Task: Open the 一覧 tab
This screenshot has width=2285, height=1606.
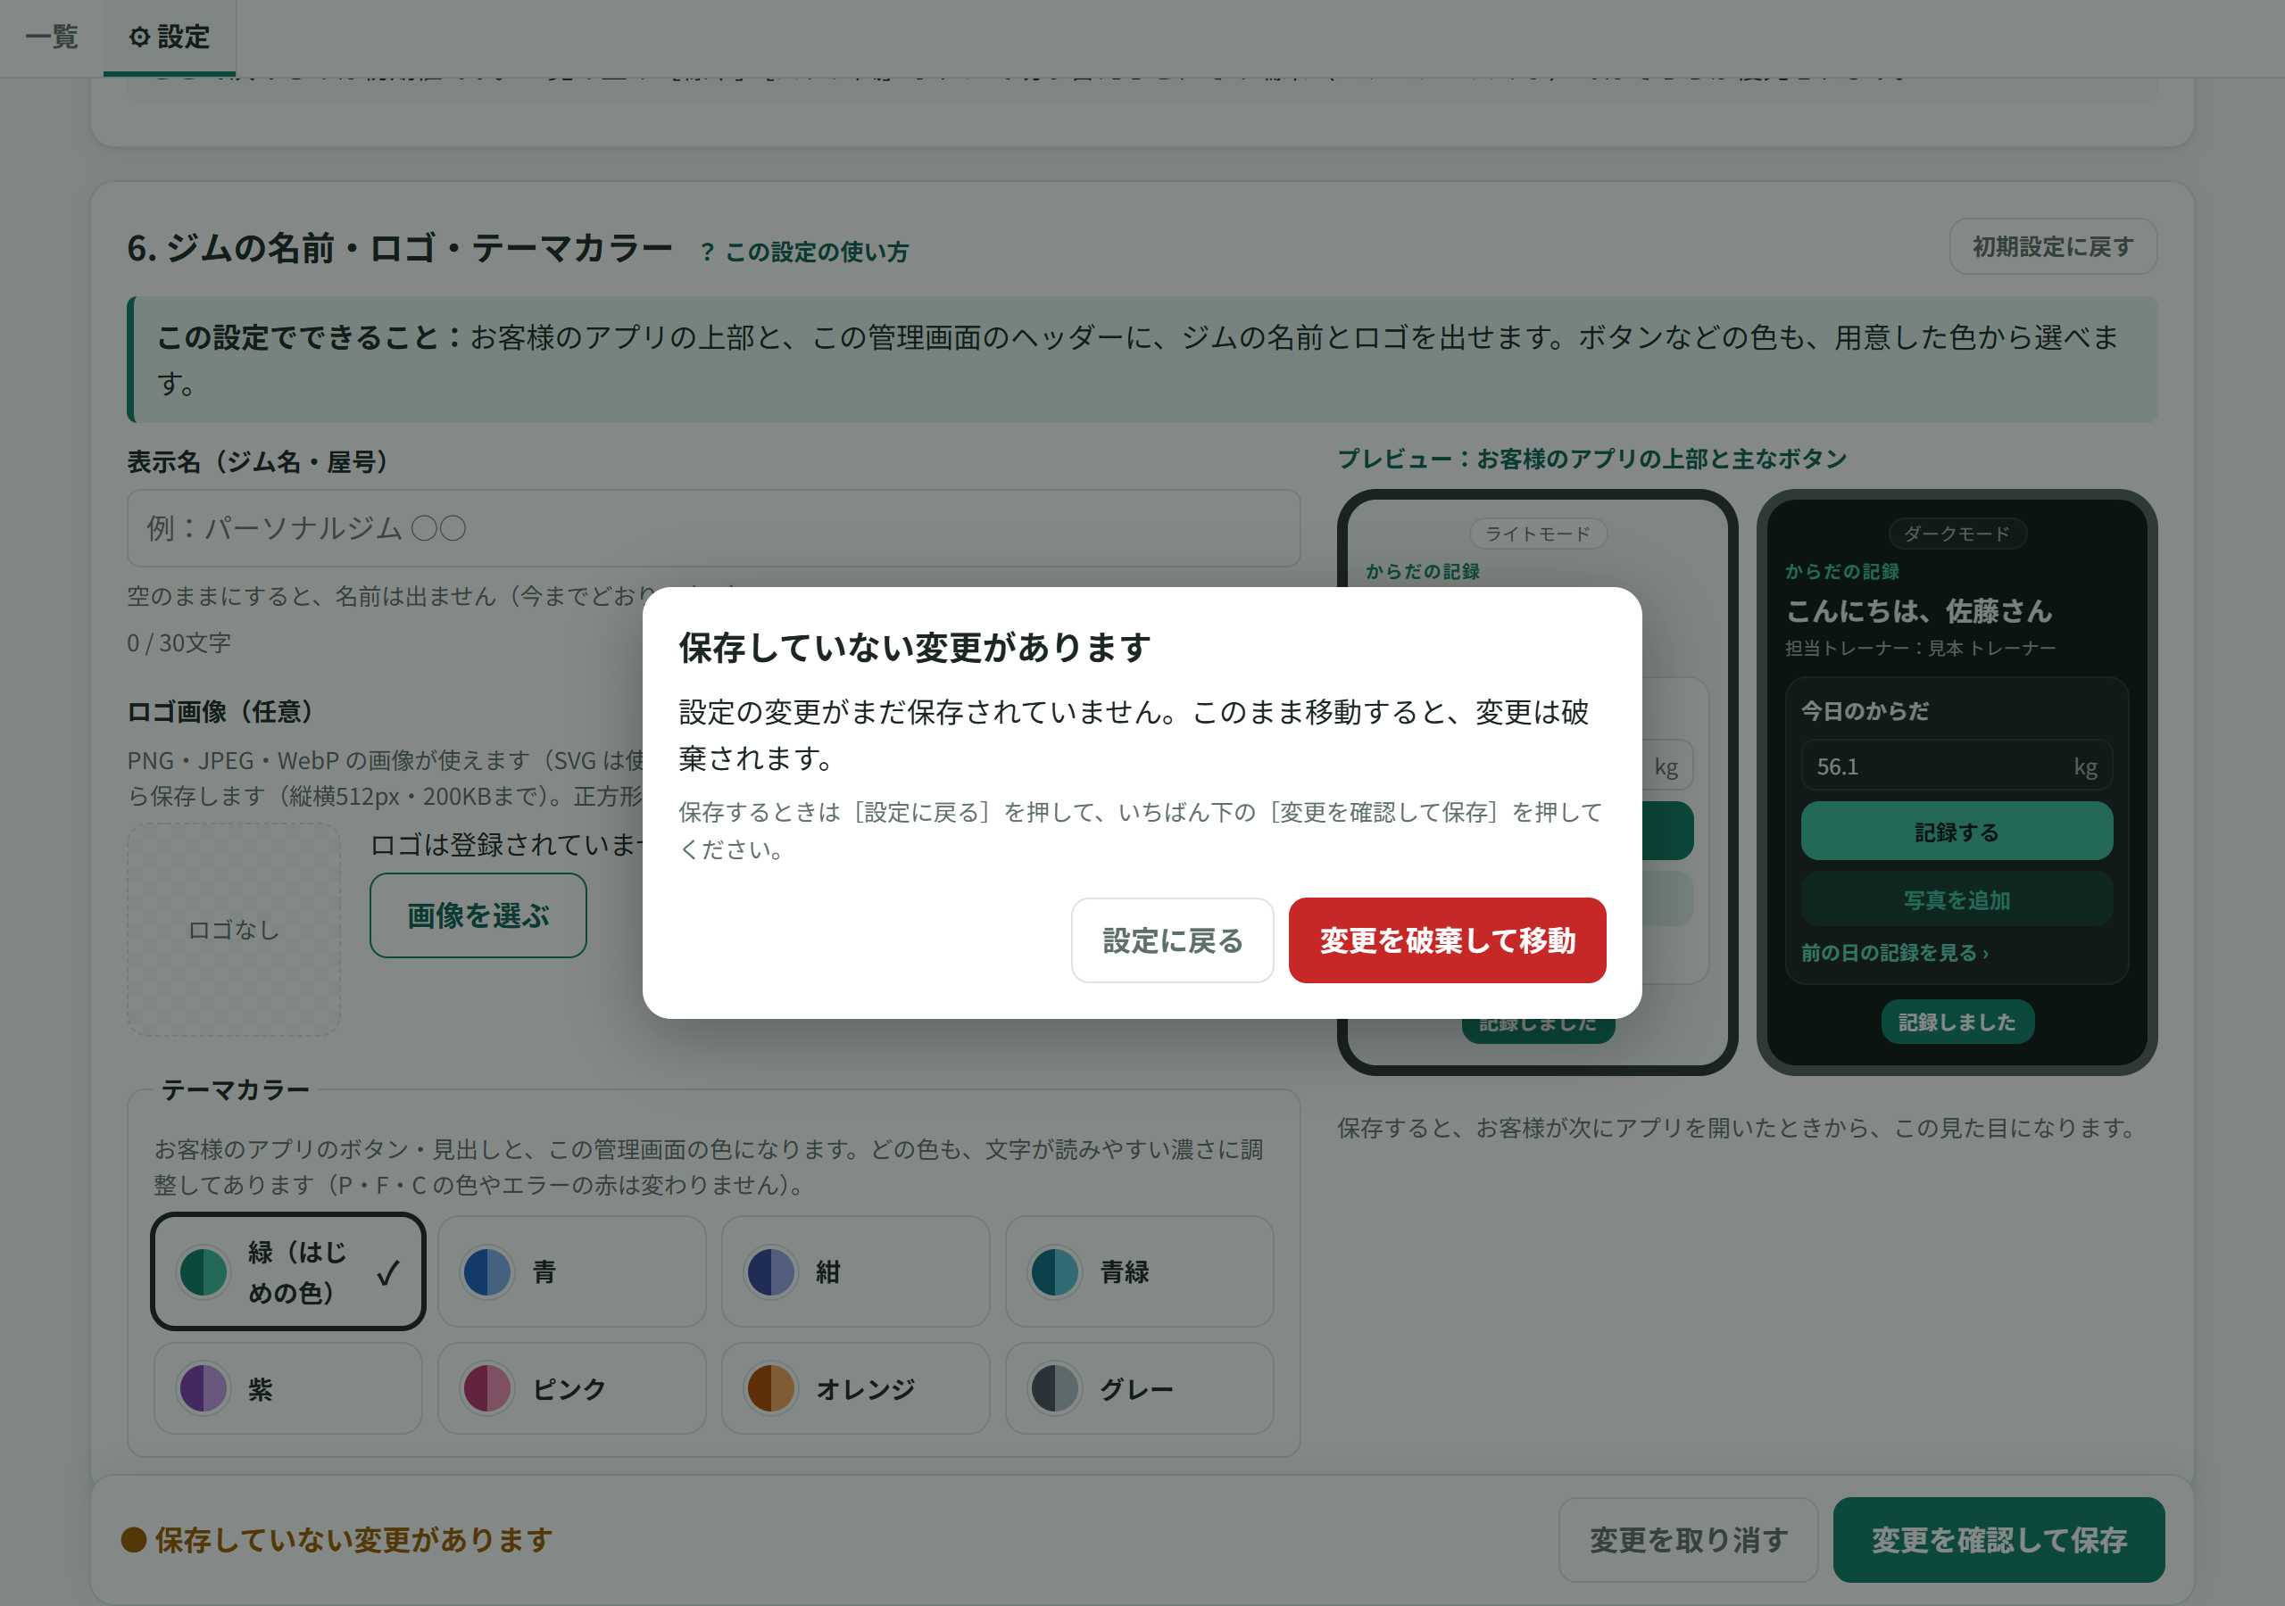Action: coord(52,37)
